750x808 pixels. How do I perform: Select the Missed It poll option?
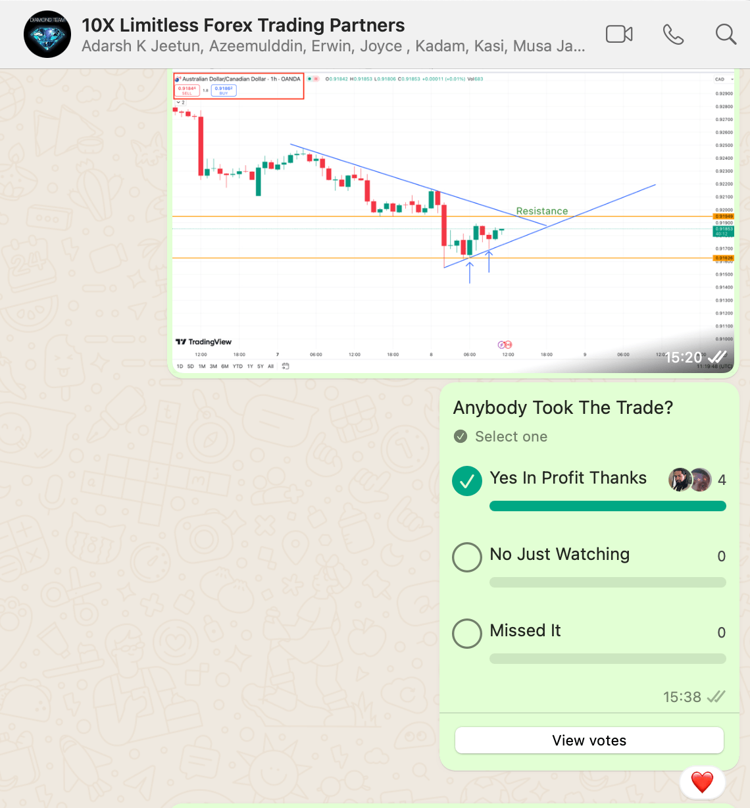tap(467, 634)
